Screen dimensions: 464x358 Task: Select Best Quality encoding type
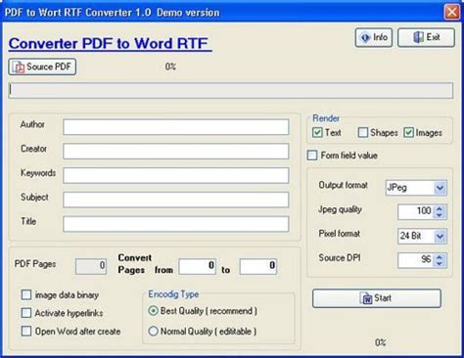[153, 311]
